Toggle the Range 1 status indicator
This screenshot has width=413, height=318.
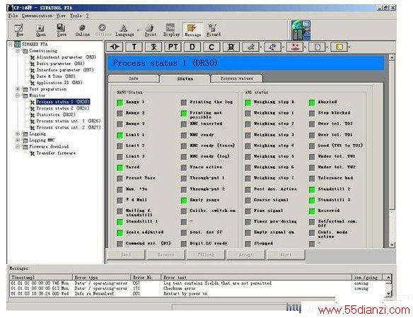(120, 102)
